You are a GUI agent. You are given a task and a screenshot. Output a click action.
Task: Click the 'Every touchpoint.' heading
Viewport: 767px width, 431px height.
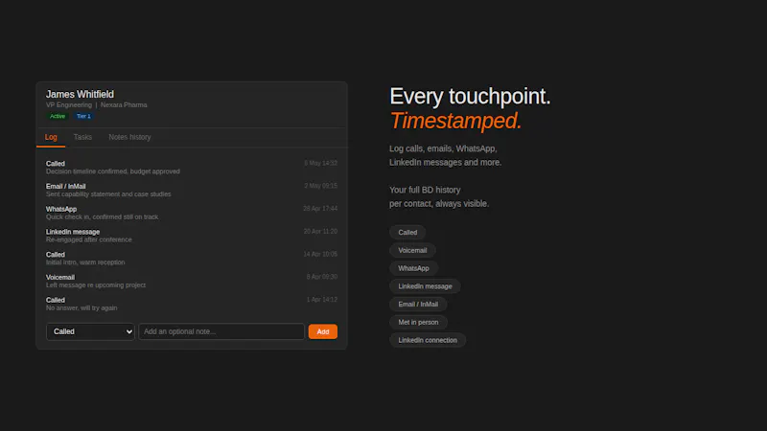[470, 96]
